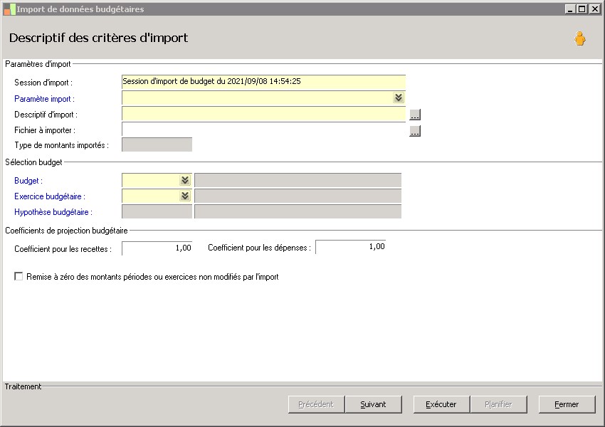Maximize the Import de données budgétaires window
Screen dimensions: 605x427
click(582, 9)
